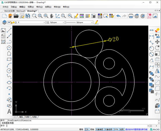161x131 pixels.
Task: Click the New drawing file icon
Action: click(x=4, y=16)
